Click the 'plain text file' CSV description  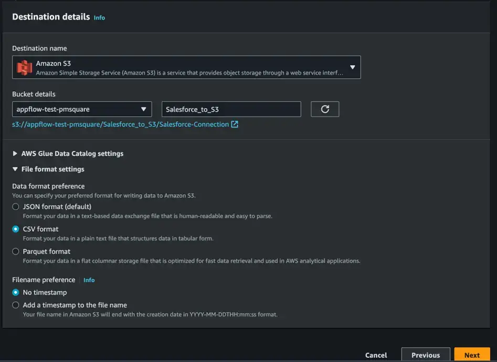point(118,238)
